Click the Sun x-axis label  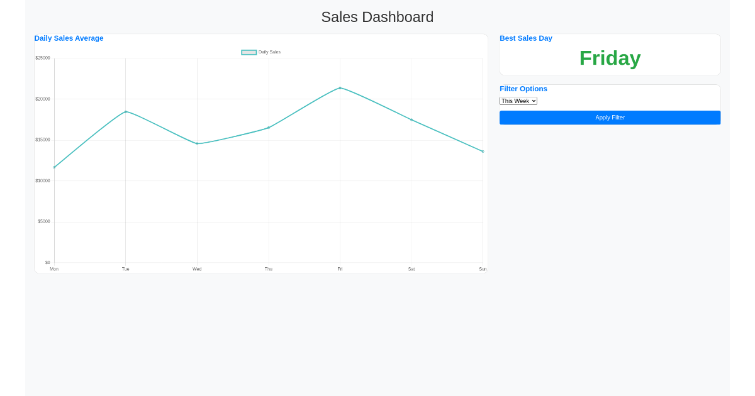tap(483, 269)
